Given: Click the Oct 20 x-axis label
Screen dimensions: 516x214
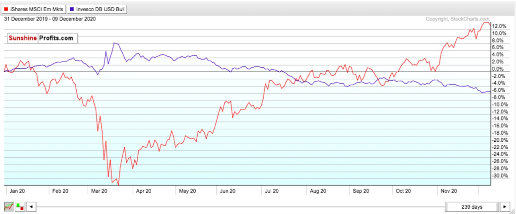Looking at the screenshot, I should 404,191.
